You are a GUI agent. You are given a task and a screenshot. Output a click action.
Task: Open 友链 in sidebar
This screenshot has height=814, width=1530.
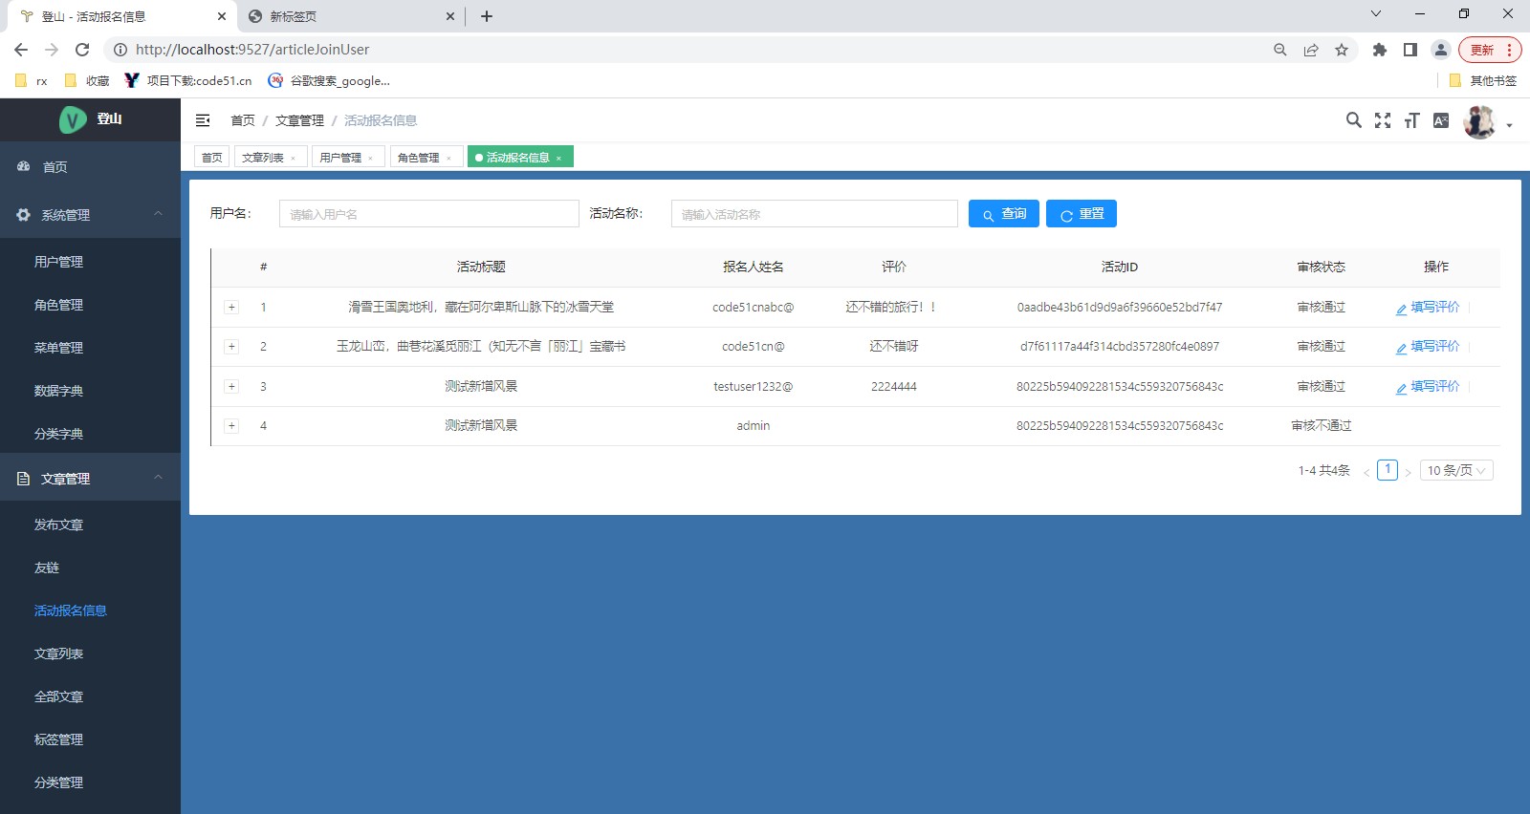pos(90,568)
